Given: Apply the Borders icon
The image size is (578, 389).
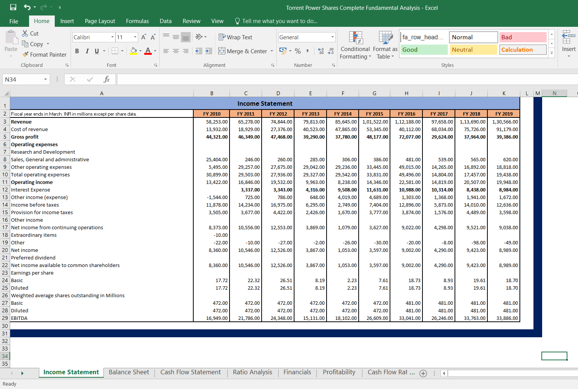Looking at the screenshot, I should 115,51.
